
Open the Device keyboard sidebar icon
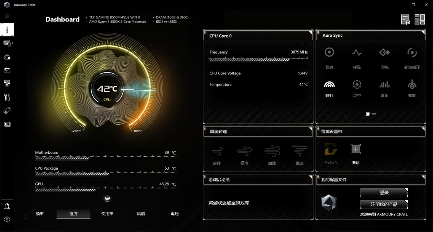click(8, 43)
